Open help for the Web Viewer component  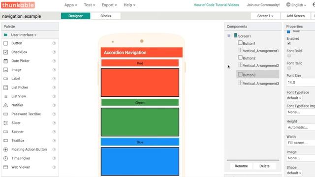[x=54, y=167]
